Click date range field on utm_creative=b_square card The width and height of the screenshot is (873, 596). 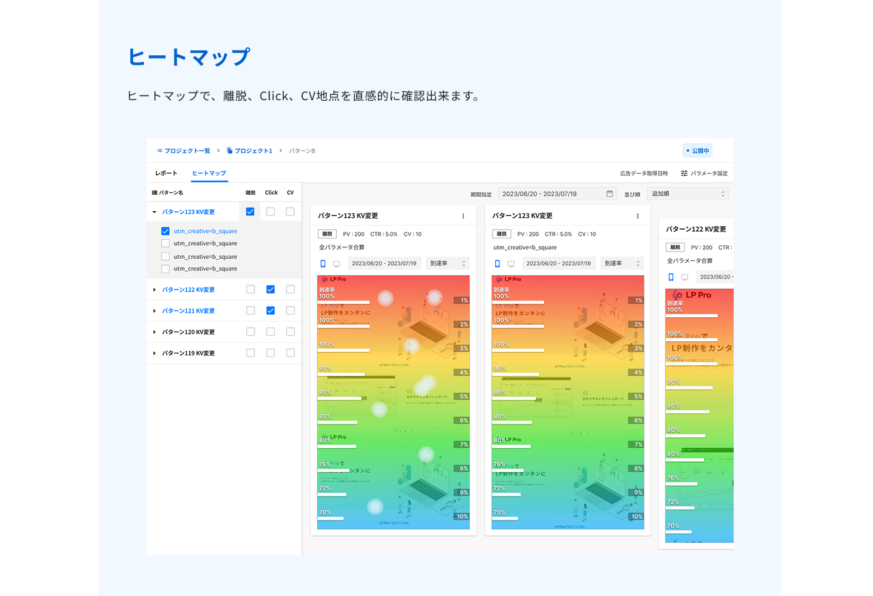(559, 264)
